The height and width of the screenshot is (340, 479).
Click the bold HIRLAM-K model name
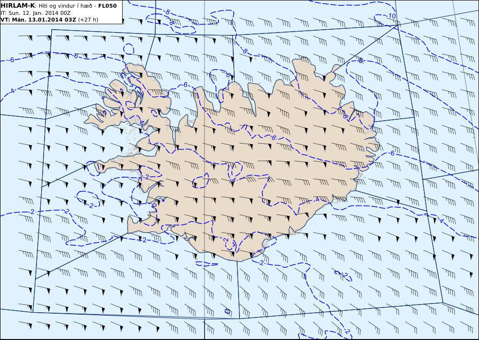pos(17,6)
